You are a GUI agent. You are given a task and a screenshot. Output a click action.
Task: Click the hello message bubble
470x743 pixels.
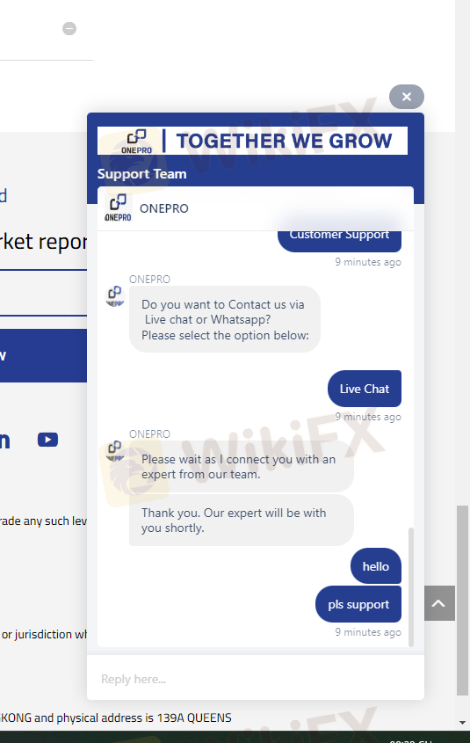tap(376, 565)
